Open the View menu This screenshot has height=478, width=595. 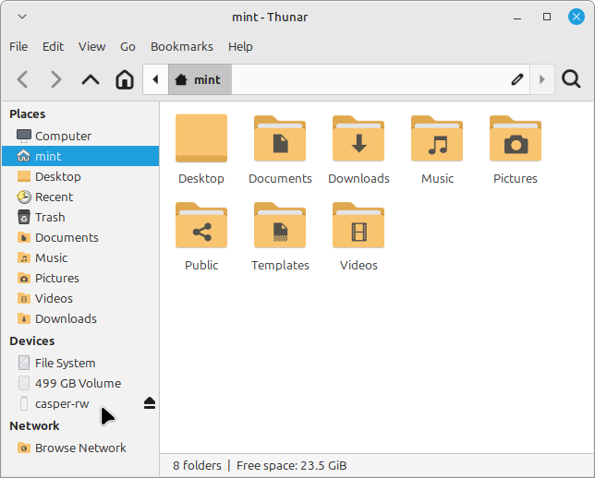(x=91, y=47)
